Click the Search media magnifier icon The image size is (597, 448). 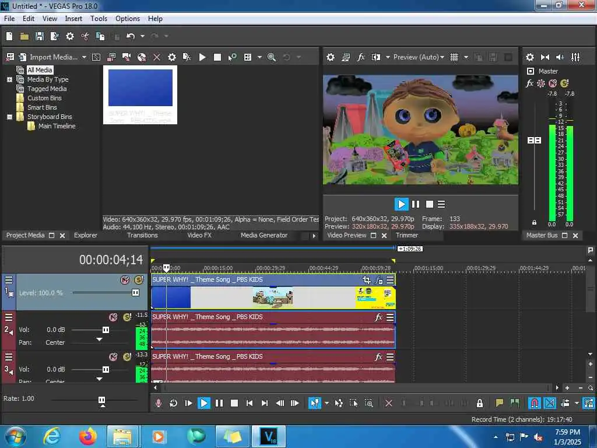[272, 57]
